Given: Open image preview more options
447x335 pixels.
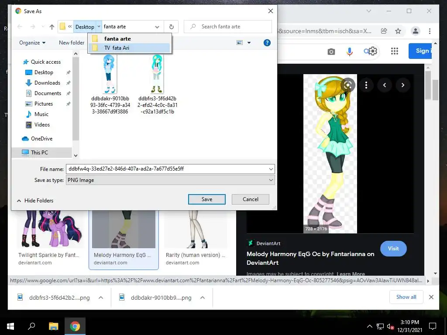Looking at the screenshot, I should pyautogui.click(x=366, y=85).
